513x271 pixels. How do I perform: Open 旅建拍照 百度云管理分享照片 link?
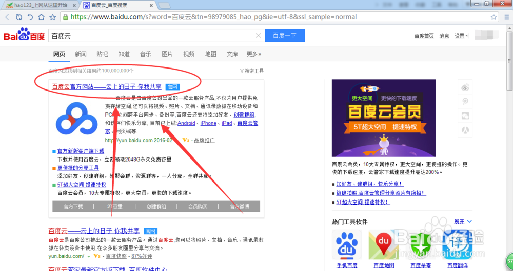point(381,193)
